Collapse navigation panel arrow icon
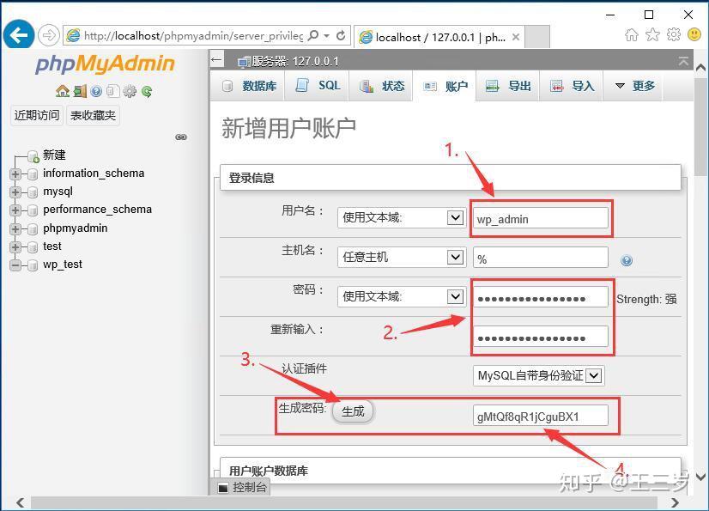 (x=216, y=60)
